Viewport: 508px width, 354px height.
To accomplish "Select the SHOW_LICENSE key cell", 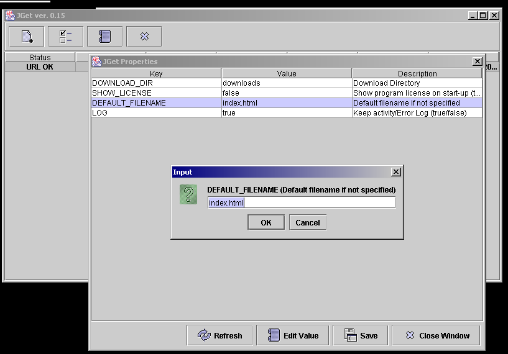I will click(x=156, y=93).
